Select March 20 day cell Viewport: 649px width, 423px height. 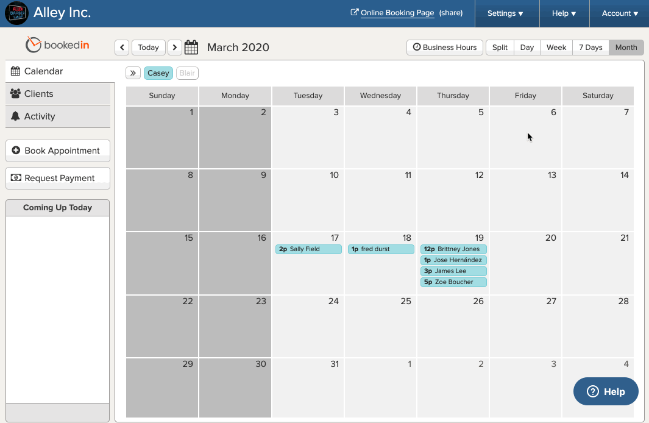click(x=525, y=263)
